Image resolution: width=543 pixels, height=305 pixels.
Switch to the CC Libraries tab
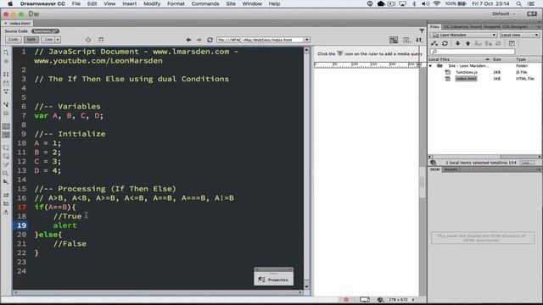(x=456, y=26)
